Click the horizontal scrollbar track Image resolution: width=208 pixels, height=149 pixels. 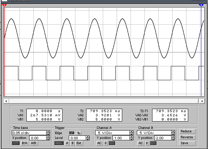click(x=104, y=101)
